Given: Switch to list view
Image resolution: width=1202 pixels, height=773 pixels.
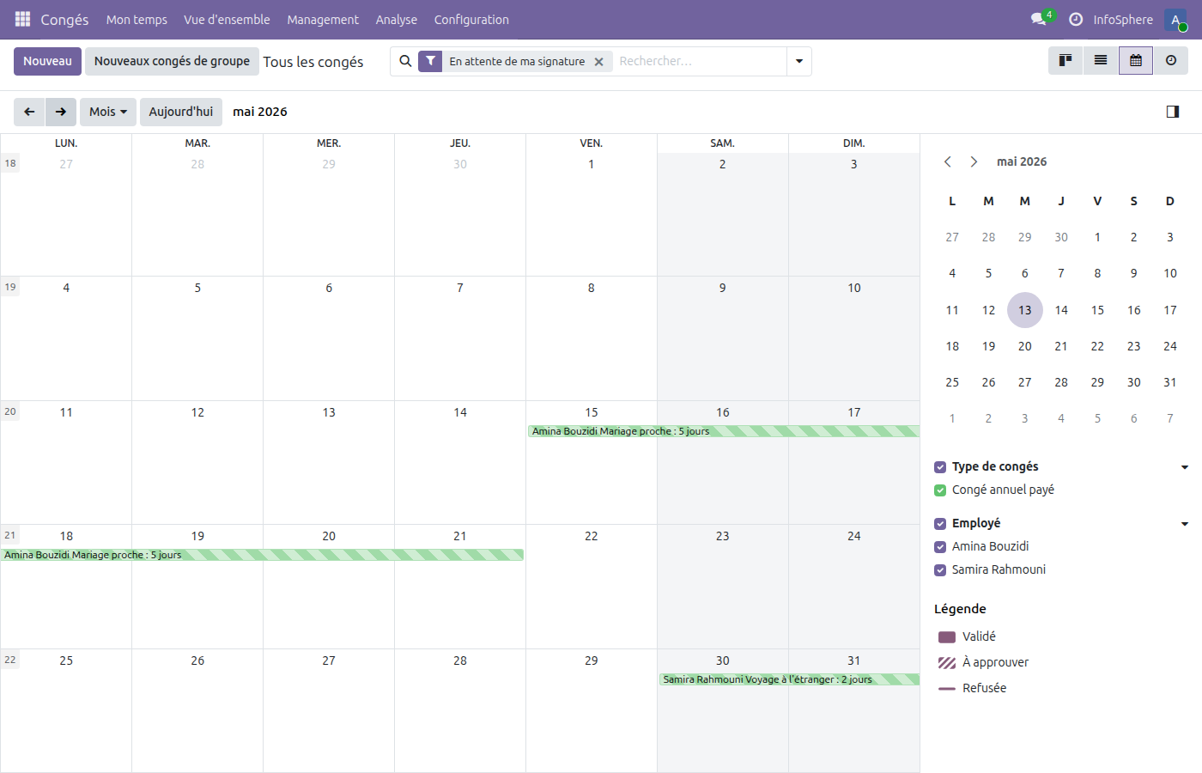Looking at the screenshot, I should [x=1100, y=61].
